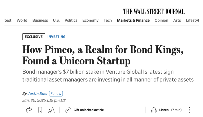Viewport: 203px width, 117px height.
Task: Click the Gift unlocked article label
Action: [89, 110]
